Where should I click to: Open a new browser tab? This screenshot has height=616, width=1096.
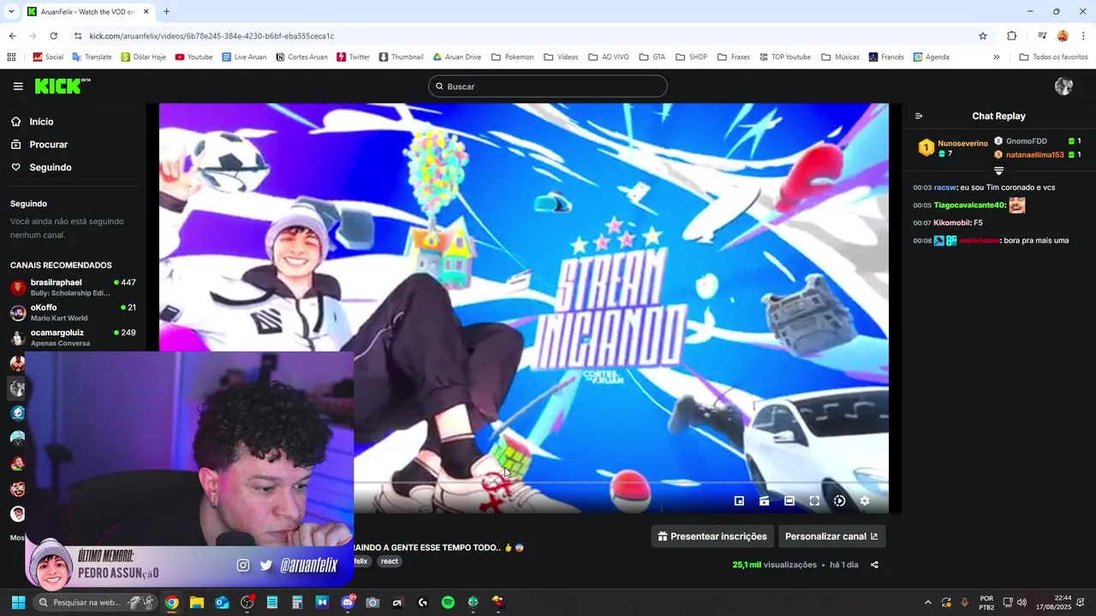(x=166, y=12)
